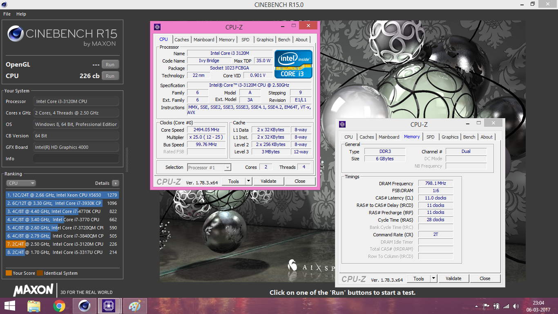Select ranking row Core i7-3930K
This screenshot has width=558, height=314.
[62, 203]
